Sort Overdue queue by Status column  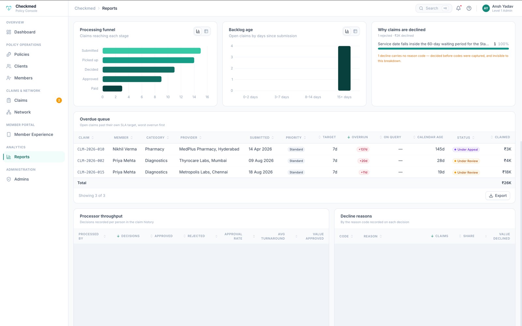[466, 138]
